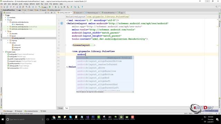Open the Messages tool window

tap(8, 111)
